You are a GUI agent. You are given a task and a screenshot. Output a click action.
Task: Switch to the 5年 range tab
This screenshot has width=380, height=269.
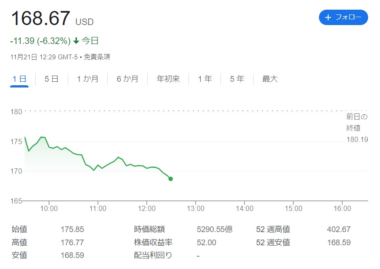[x=237, y=79]
